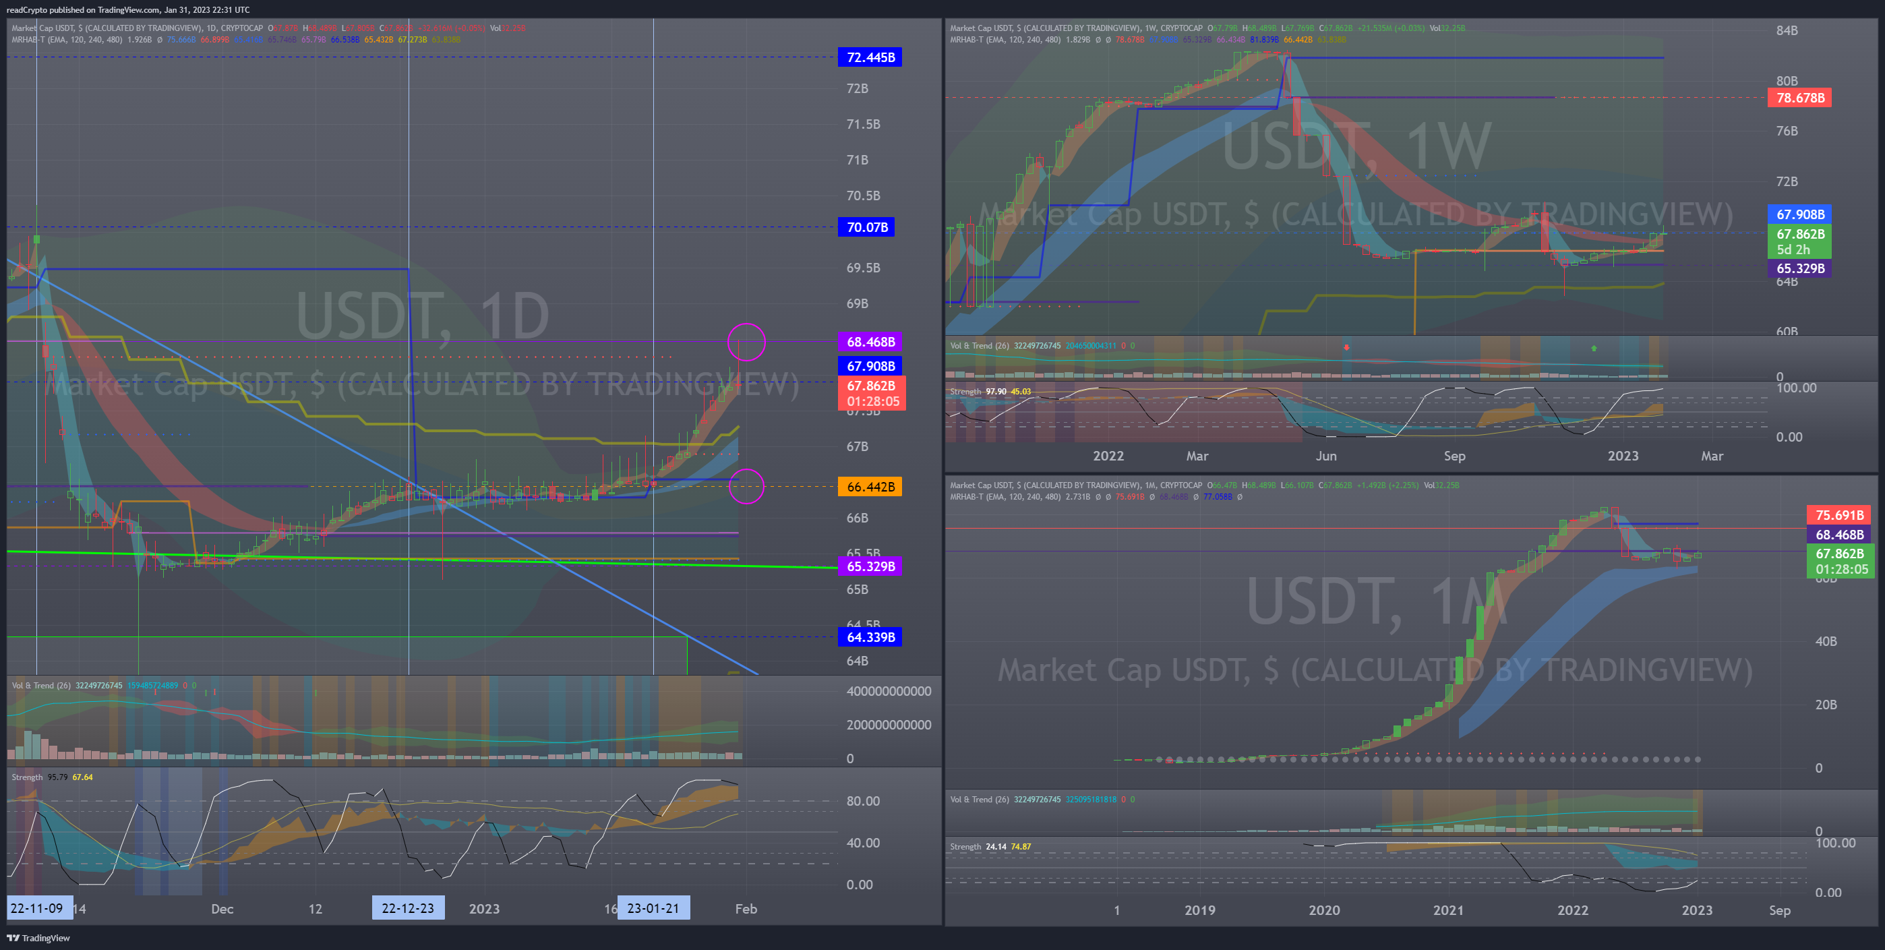Click the blue 67.908B label on the 1W chart
This screenshot has height=950, width=1885.
(x=1799, y=214)
